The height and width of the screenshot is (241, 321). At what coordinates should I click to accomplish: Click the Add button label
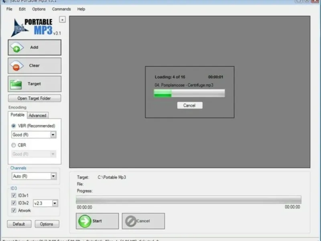pos(34,47)
